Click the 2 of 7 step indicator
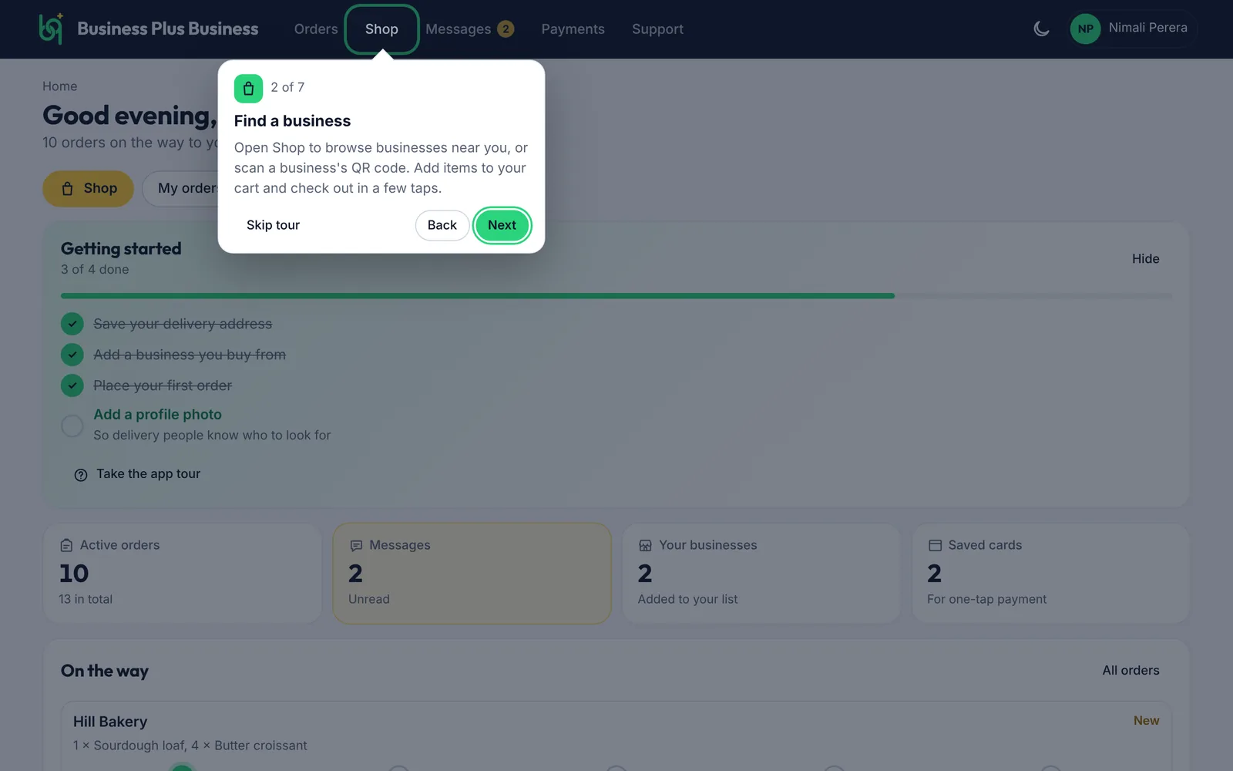 point(287,88)
